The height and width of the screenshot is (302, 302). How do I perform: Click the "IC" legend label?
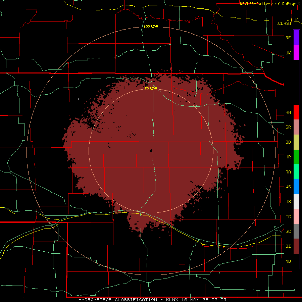(288, 217)
